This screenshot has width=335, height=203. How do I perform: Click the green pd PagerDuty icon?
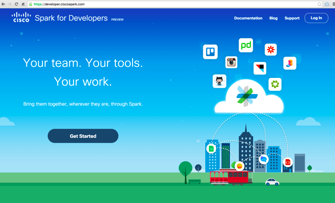tap(246, 45)
